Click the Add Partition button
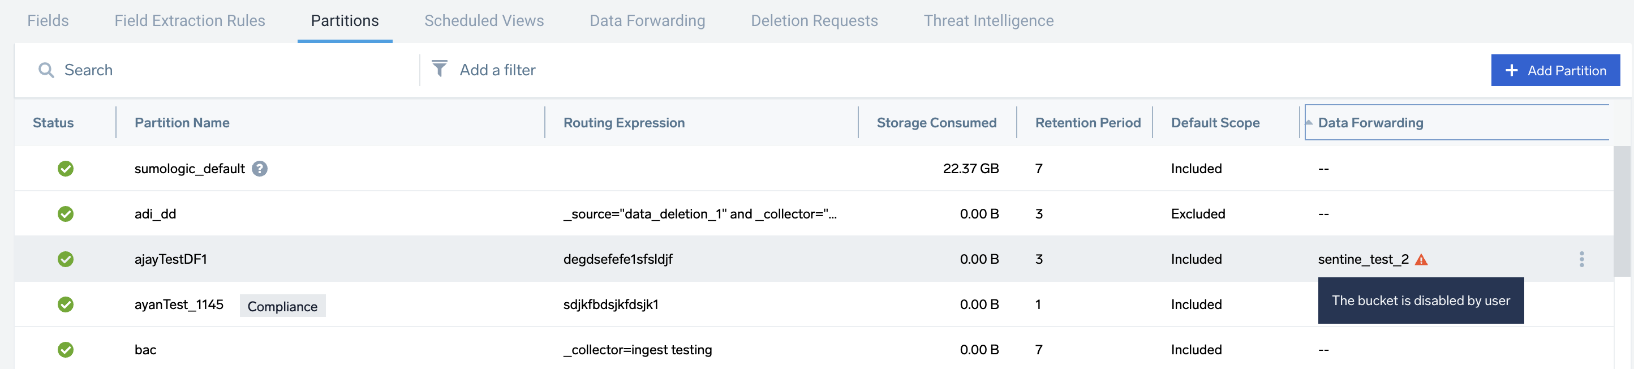Viewport: 1634px width, 369px height. click(1555, 70)
